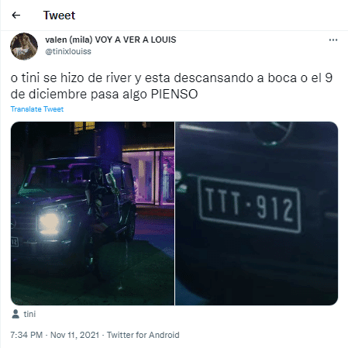This screenshot has width=348, height=348.
Task: Open the left photo of the car on the street
Action: click(92, 213)
